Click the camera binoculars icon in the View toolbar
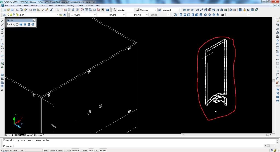The width and height of the screenshot is (280, 152). [223, 15]
